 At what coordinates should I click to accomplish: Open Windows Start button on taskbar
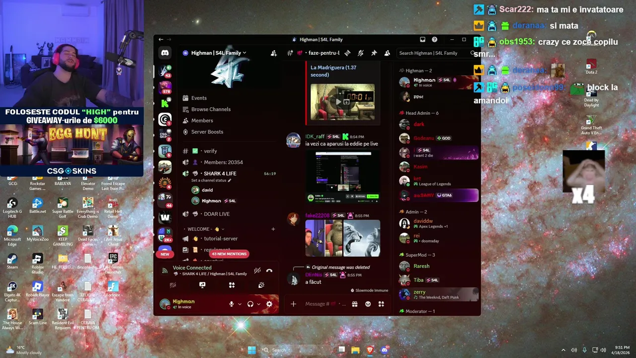point(252,350)
